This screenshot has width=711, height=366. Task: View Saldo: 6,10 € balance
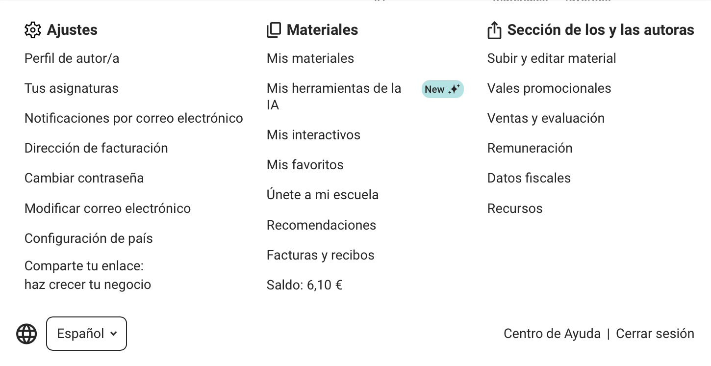coord(304,285)
